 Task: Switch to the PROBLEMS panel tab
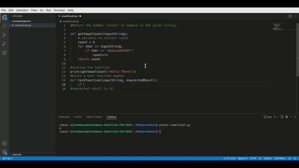64,117
